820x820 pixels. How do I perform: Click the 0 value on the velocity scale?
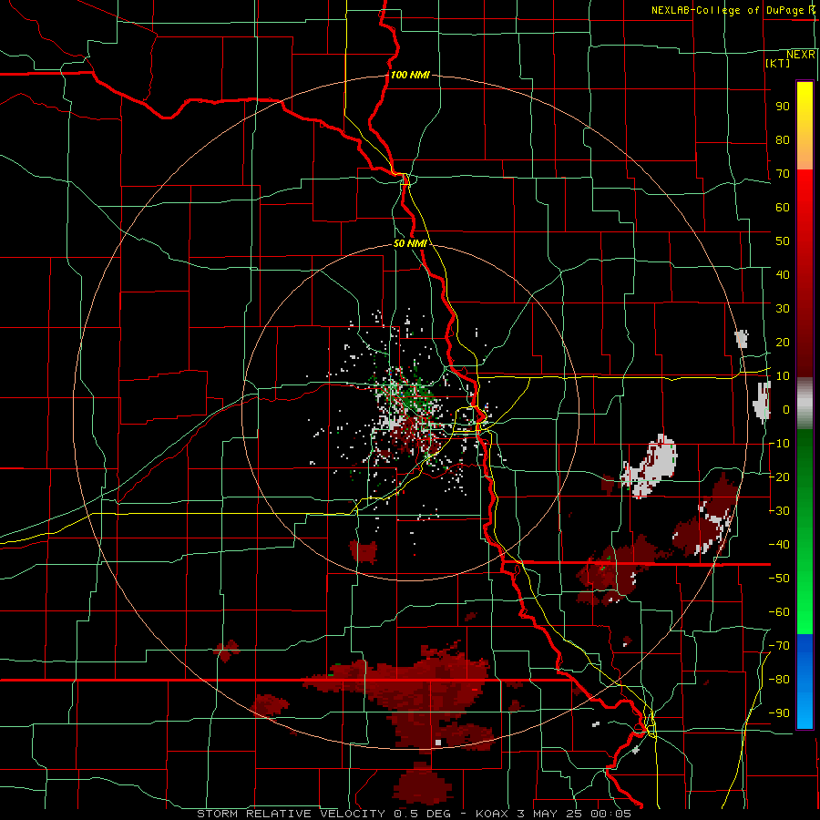pos(786,409)
